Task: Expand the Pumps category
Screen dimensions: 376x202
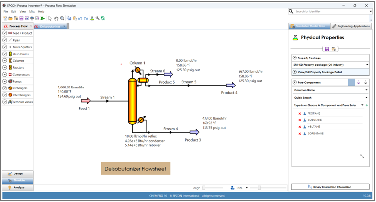Action: (5, 81)
